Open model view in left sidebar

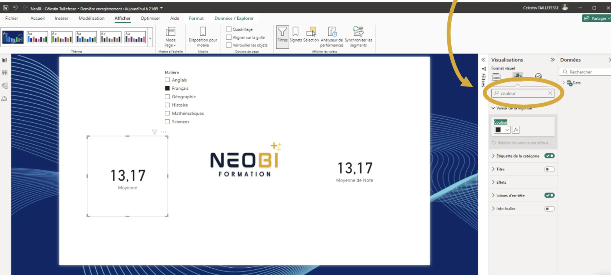(5, 86)
